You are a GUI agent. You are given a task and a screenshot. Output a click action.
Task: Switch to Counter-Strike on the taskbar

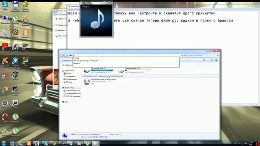[37, 143]
